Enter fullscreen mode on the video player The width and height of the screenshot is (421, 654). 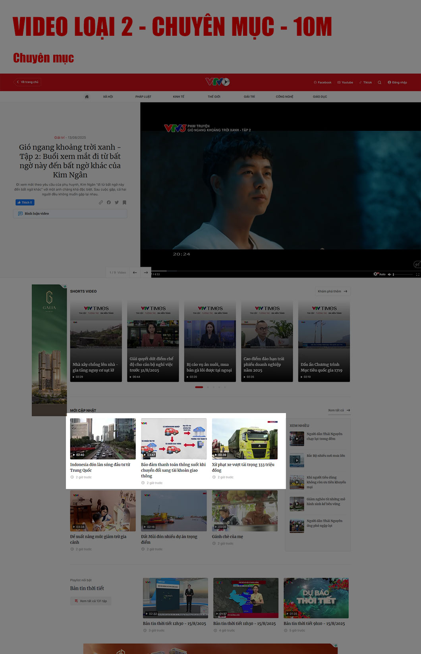pyautogui.click(x=417, y=274)
